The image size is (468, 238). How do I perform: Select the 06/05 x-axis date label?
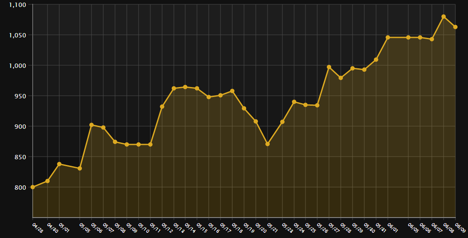pyautogui.click(x=413, y=228)
